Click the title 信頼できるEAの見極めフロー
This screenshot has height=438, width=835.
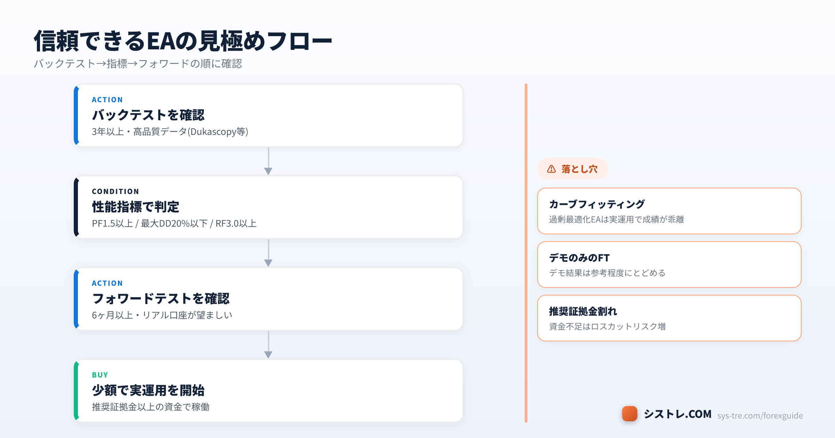tap(183, 41)
